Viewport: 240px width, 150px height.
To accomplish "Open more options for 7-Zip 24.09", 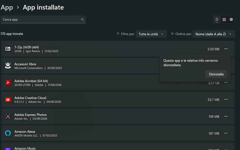I will click(x=226, y=49).
